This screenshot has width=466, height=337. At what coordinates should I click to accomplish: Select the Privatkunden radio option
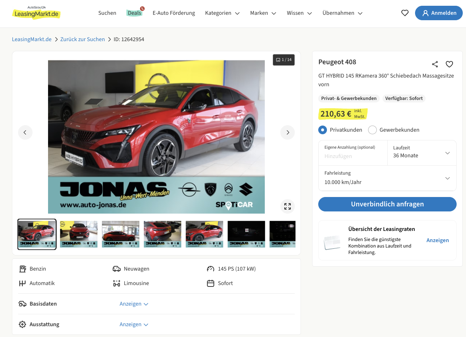(x=323, y=130)
